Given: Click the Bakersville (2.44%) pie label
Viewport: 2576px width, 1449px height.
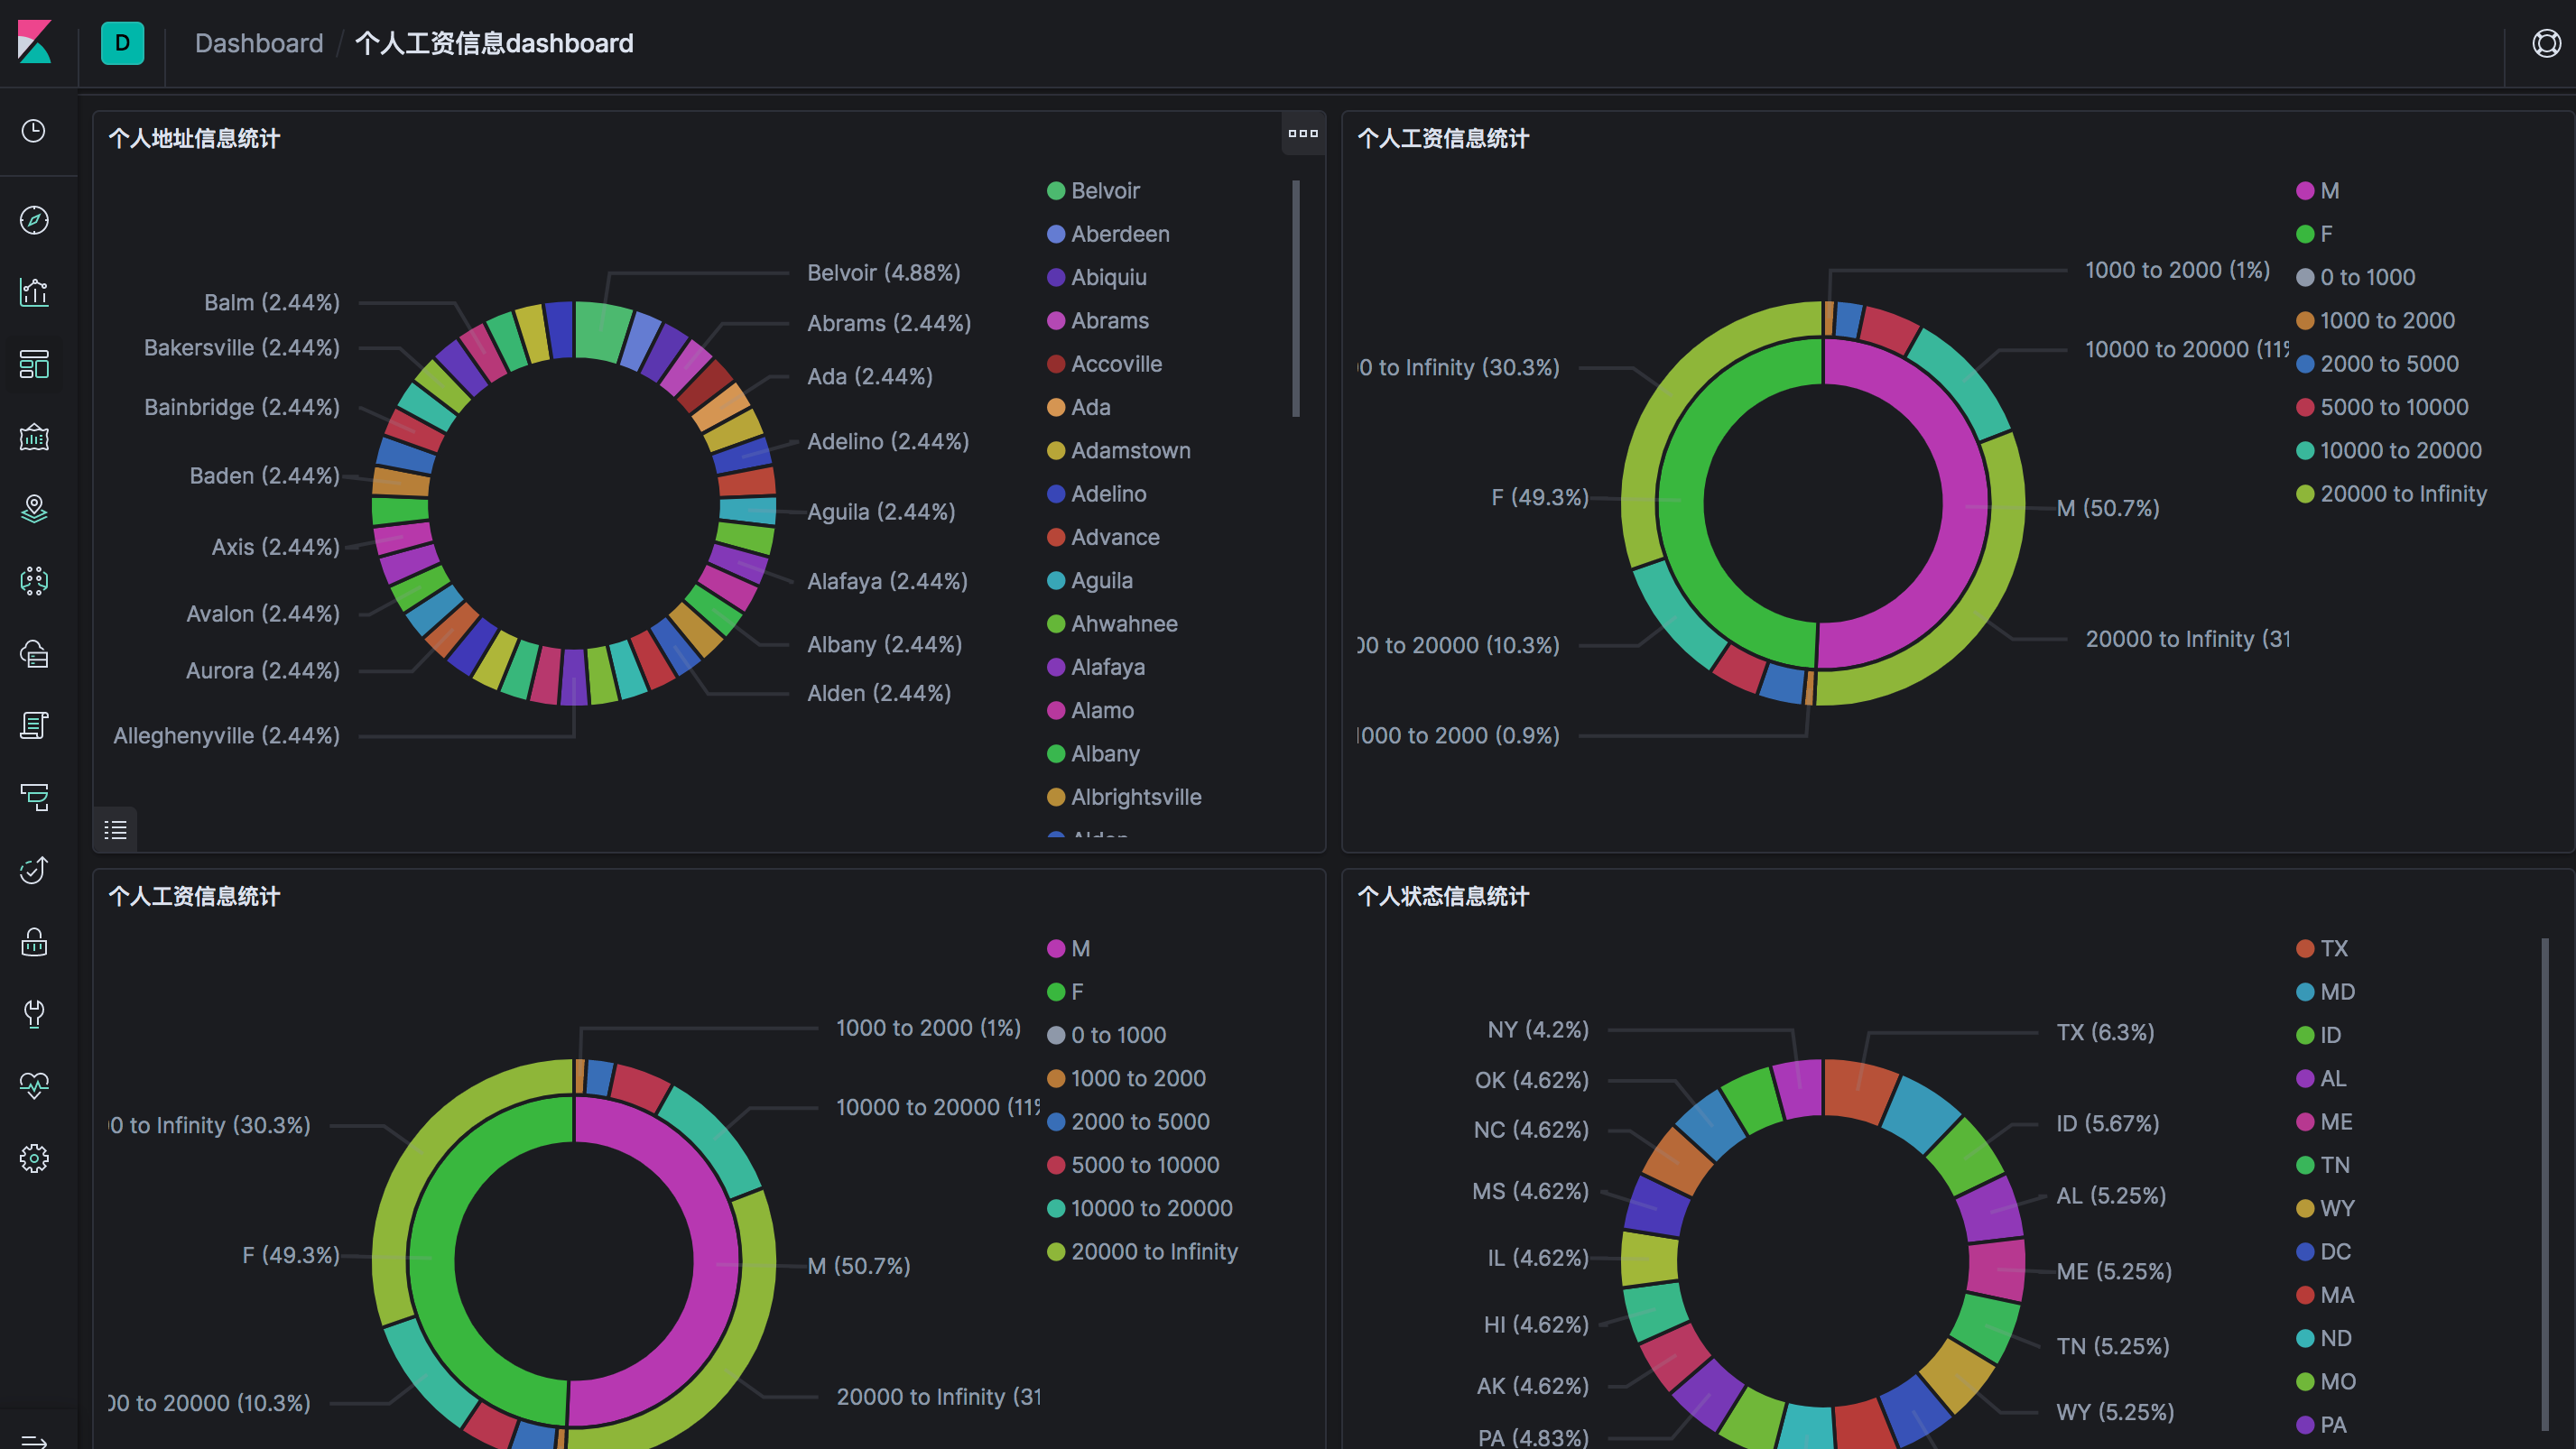Looking at the screenshot, I should tap(242, 347).
